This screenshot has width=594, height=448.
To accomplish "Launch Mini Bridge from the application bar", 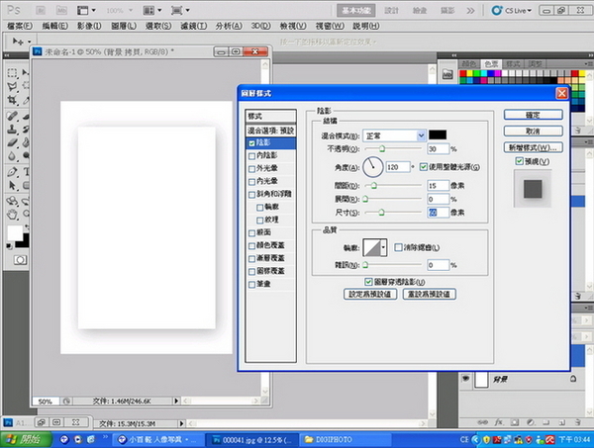I will (61, 10).
